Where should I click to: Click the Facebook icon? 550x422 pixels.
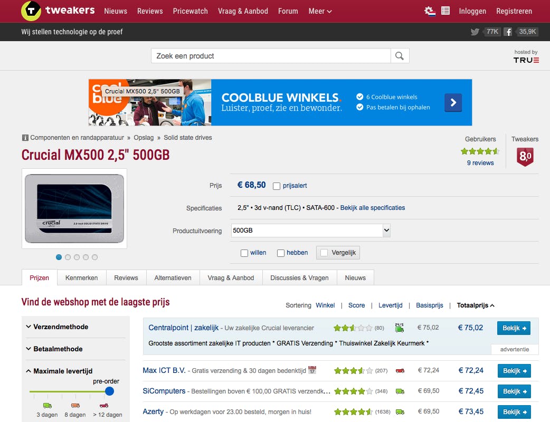coord(508,32)
